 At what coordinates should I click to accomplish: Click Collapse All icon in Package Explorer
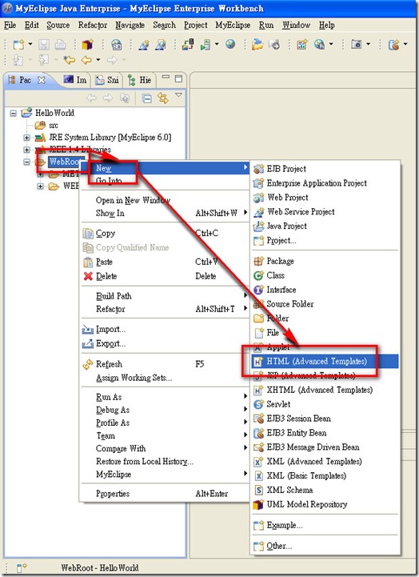click(146, 98)
